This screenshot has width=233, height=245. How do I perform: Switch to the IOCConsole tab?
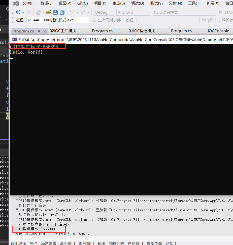pyautogui.click(x=218, y=31)
